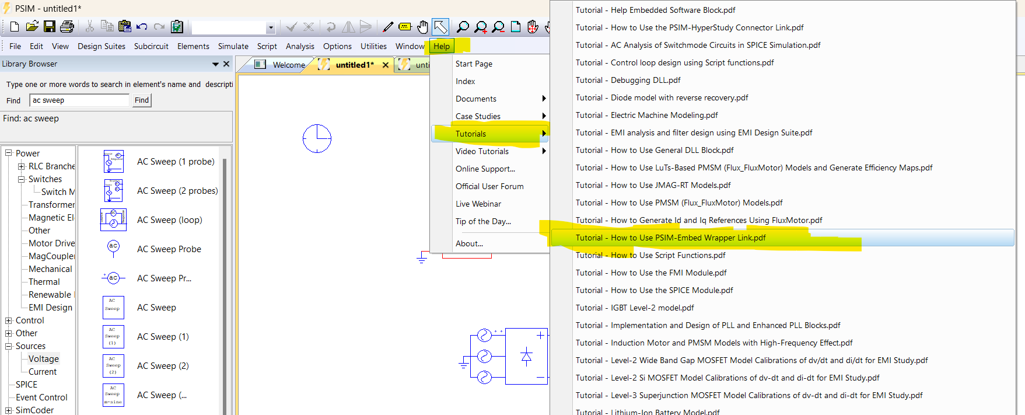The height and width of the screenshot is (415, 1025).
Task: Click the Zoom Out magnifier with minus
Action: [x=498, y=27]
